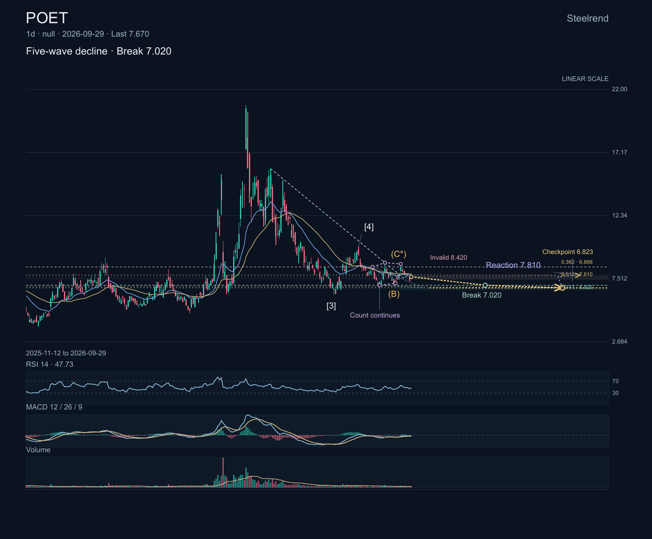
Task: Click the (B) wave label
Action: click(394, 294)
